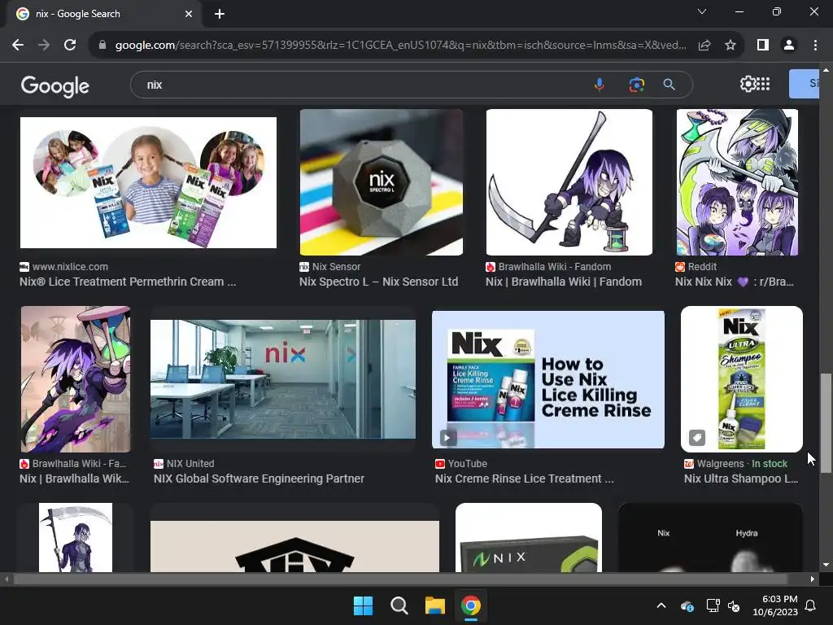The width and height of the screenshot is (833, 625).
Task: Open new tab with plus button
Action: 220,14
